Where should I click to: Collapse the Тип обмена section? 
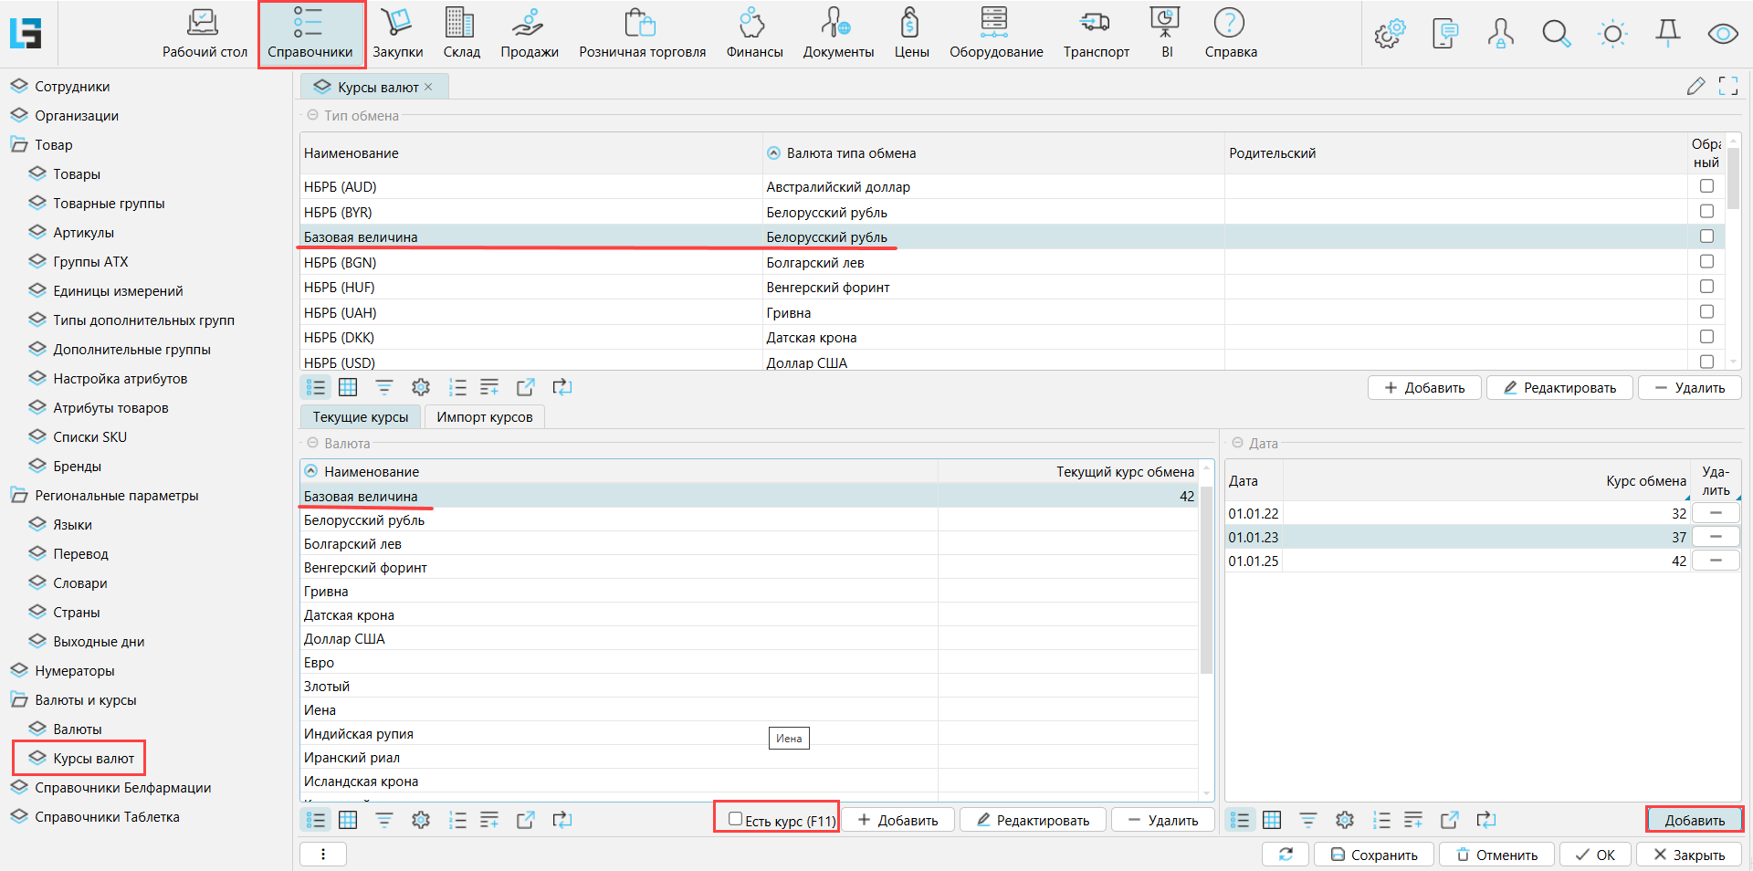312,116
